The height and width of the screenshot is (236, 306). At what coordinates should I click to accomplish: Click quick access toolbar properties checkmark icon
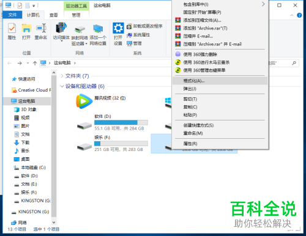(x=20, y=6)
